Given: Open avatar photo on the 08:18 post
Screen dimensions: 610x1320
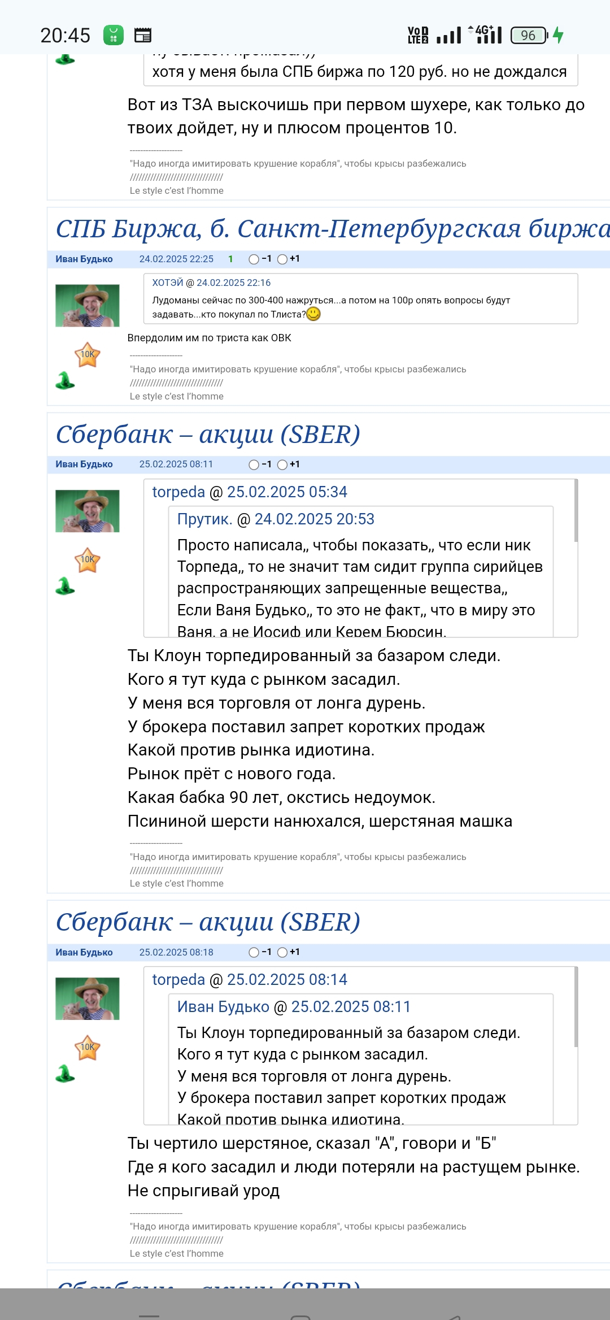Looking at the screenshot, I should (x=88, y=998).
